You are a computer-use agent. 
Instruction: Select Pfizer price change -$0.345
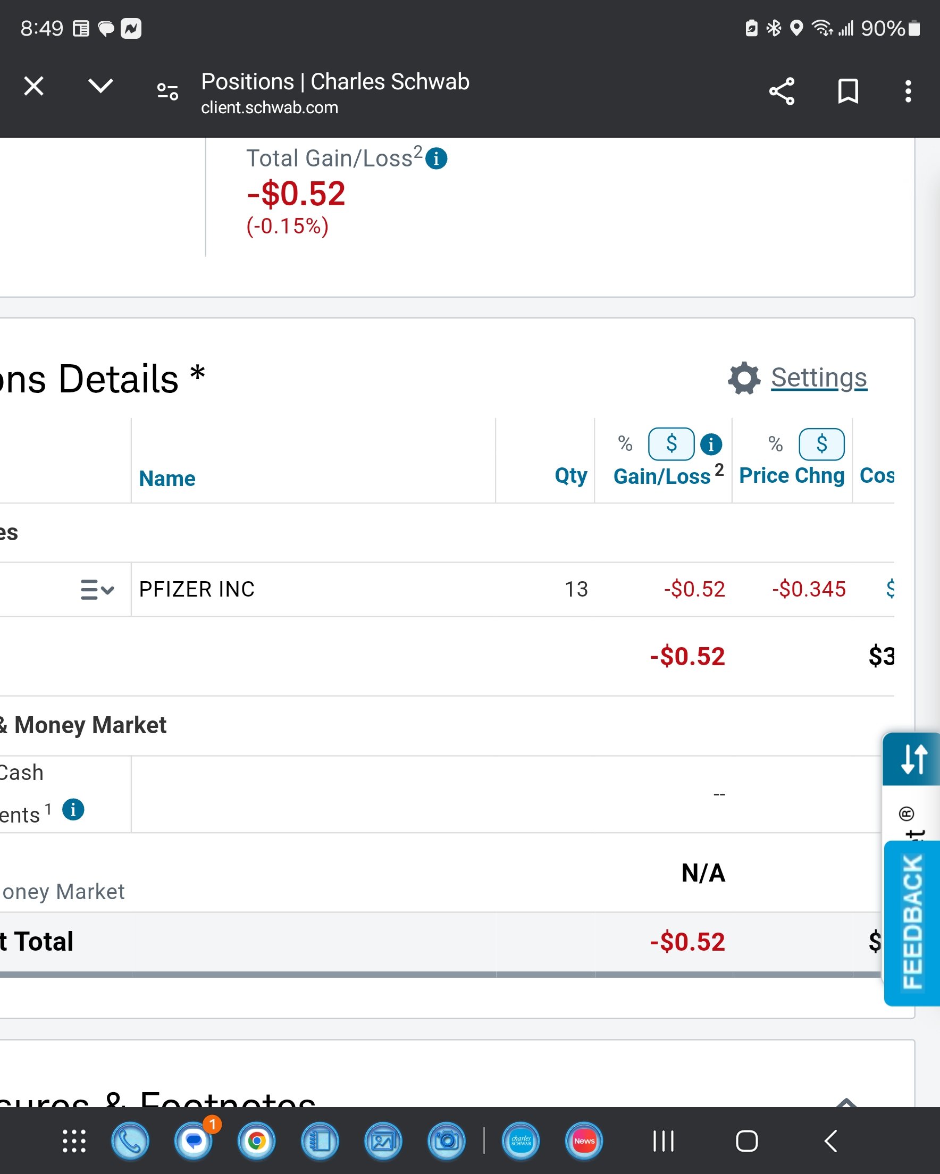tap(809, 589)
